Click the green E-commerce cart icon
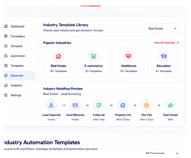Image resolution: width=191 pixels, height=158 pixels. (x=94, y=56)
